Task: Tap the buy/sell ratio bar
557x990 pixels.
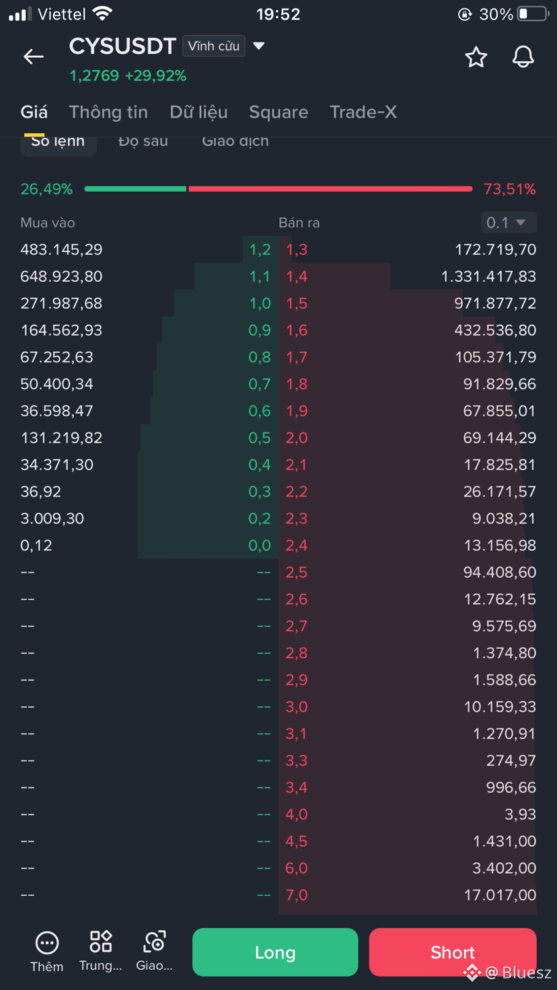Action: click(x=278, y=189)
